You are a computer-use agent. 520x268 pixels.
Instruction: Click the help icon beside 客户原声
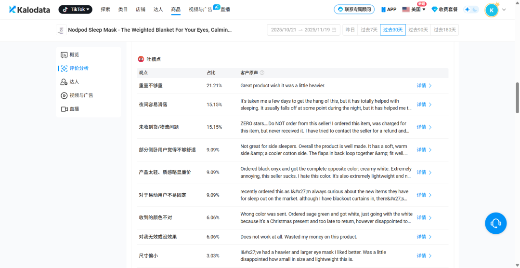(x=262, y=73)
